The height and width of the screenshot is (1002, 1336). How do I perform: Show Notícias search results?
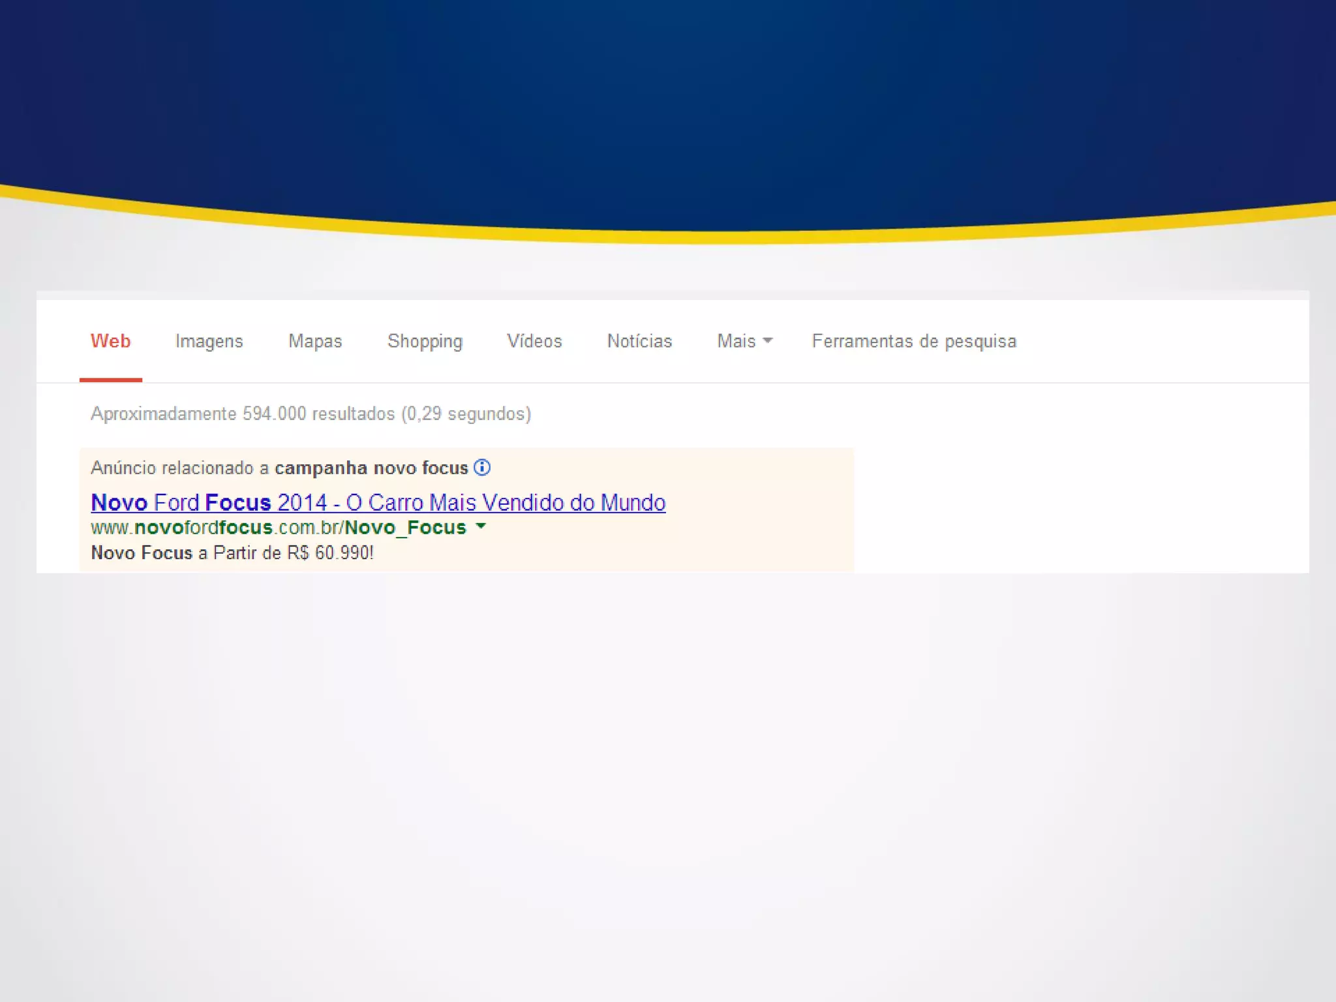pyautogui.click(x=639, y=341)
